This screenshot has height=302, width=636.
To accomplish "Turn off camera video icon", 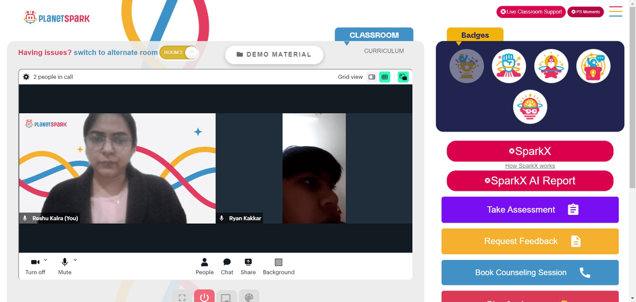I will [x=35, y=263].
